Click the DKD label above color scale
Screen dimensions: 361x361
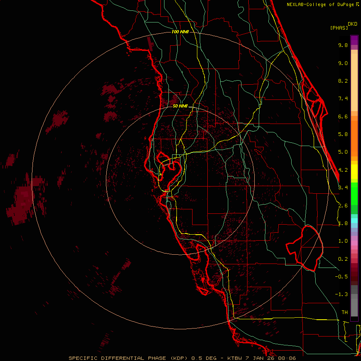(x=352, y=24)
